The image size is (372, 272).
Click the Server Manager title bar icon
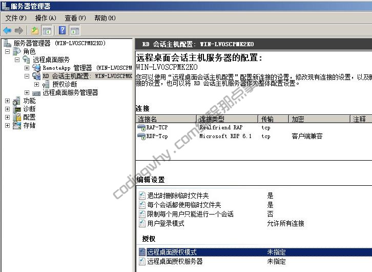click(6, 6)
